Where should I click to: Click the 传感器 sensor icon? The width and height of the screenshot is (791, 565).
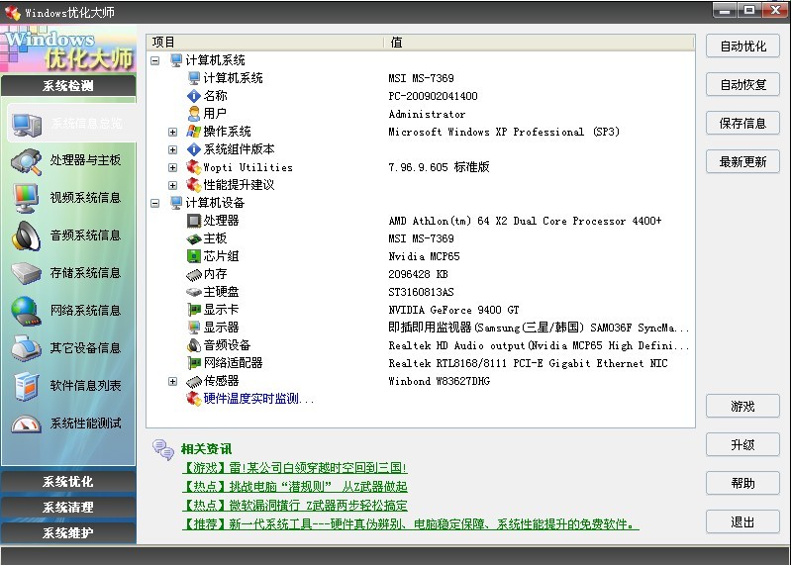click(x=194, y=382)
